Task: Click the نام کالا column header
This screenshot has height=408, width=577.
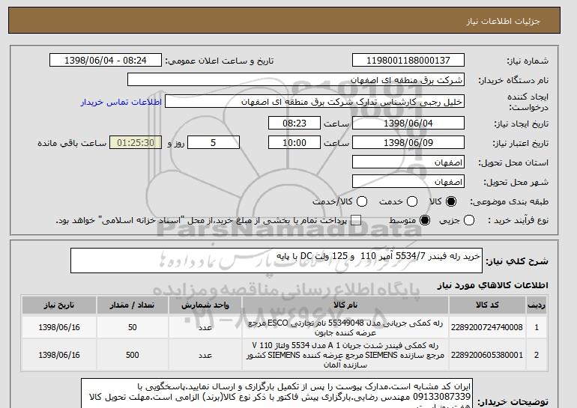Action: click(345, 305)
